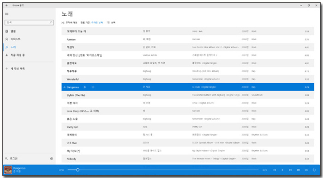Skip to the next track
This screenshot has height=178, width=323.
click(290, 170)
